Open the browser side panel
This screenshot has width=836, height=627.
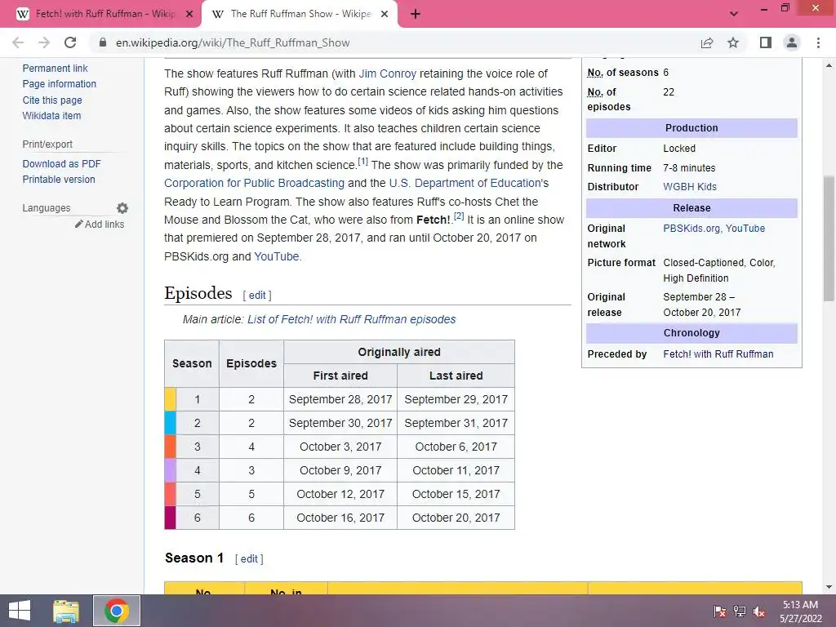[766, 42]
